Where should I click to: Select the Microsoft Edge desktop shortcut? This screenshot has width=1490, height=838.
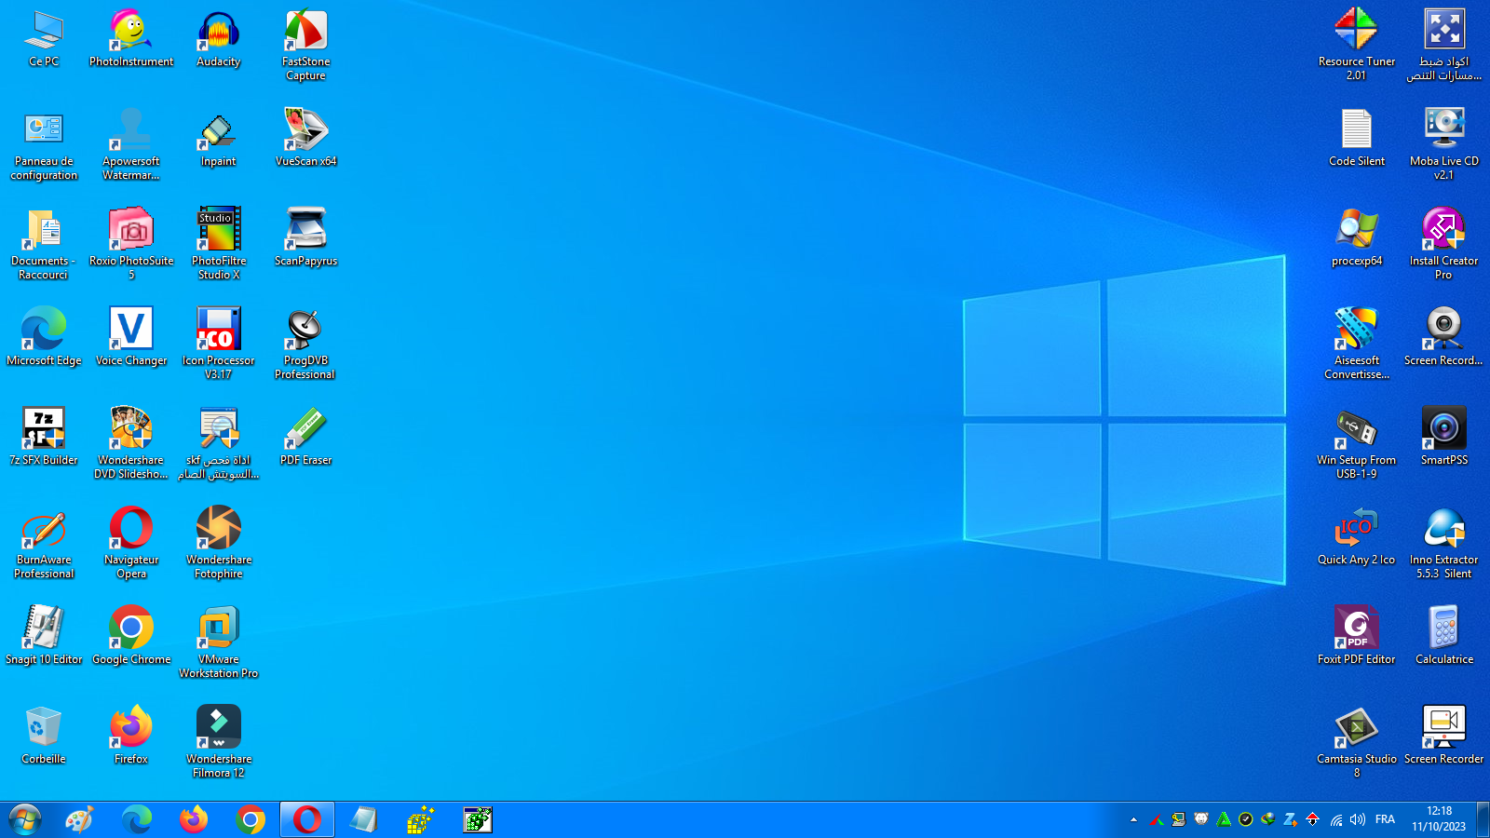[44, 338]
